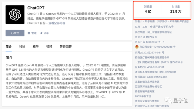Open 京公网安备 11010802020088 号 link
This screenshot has height=109, width=194.
pos(158,47)
